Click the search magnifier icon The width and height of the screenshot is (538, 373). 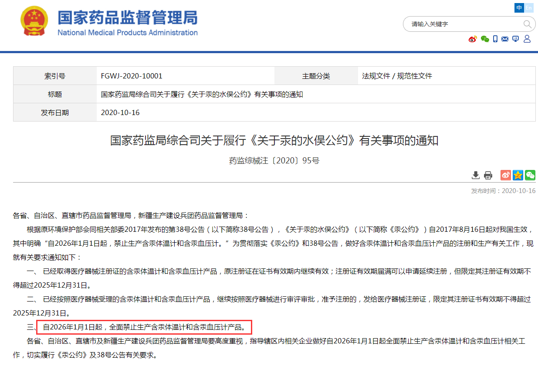(527, 24)
